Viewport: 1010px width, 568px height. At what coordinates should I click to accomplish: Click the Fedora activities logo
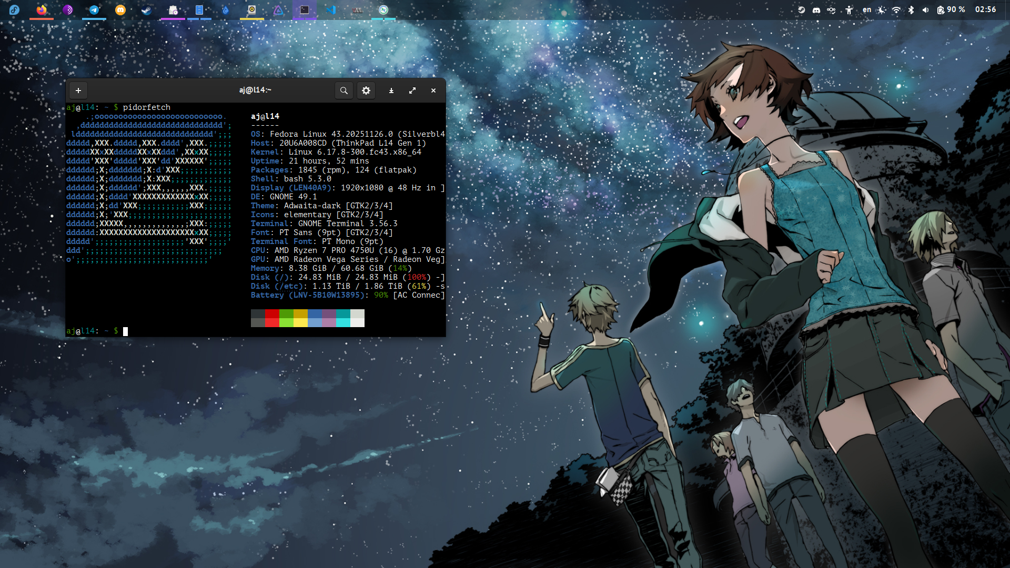point(14,9)
